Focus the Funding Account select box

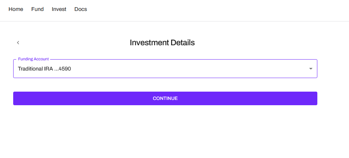[165, 69]
